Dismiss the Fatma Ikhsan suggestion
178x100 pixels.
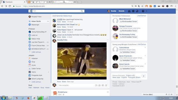tap(145, 47)
